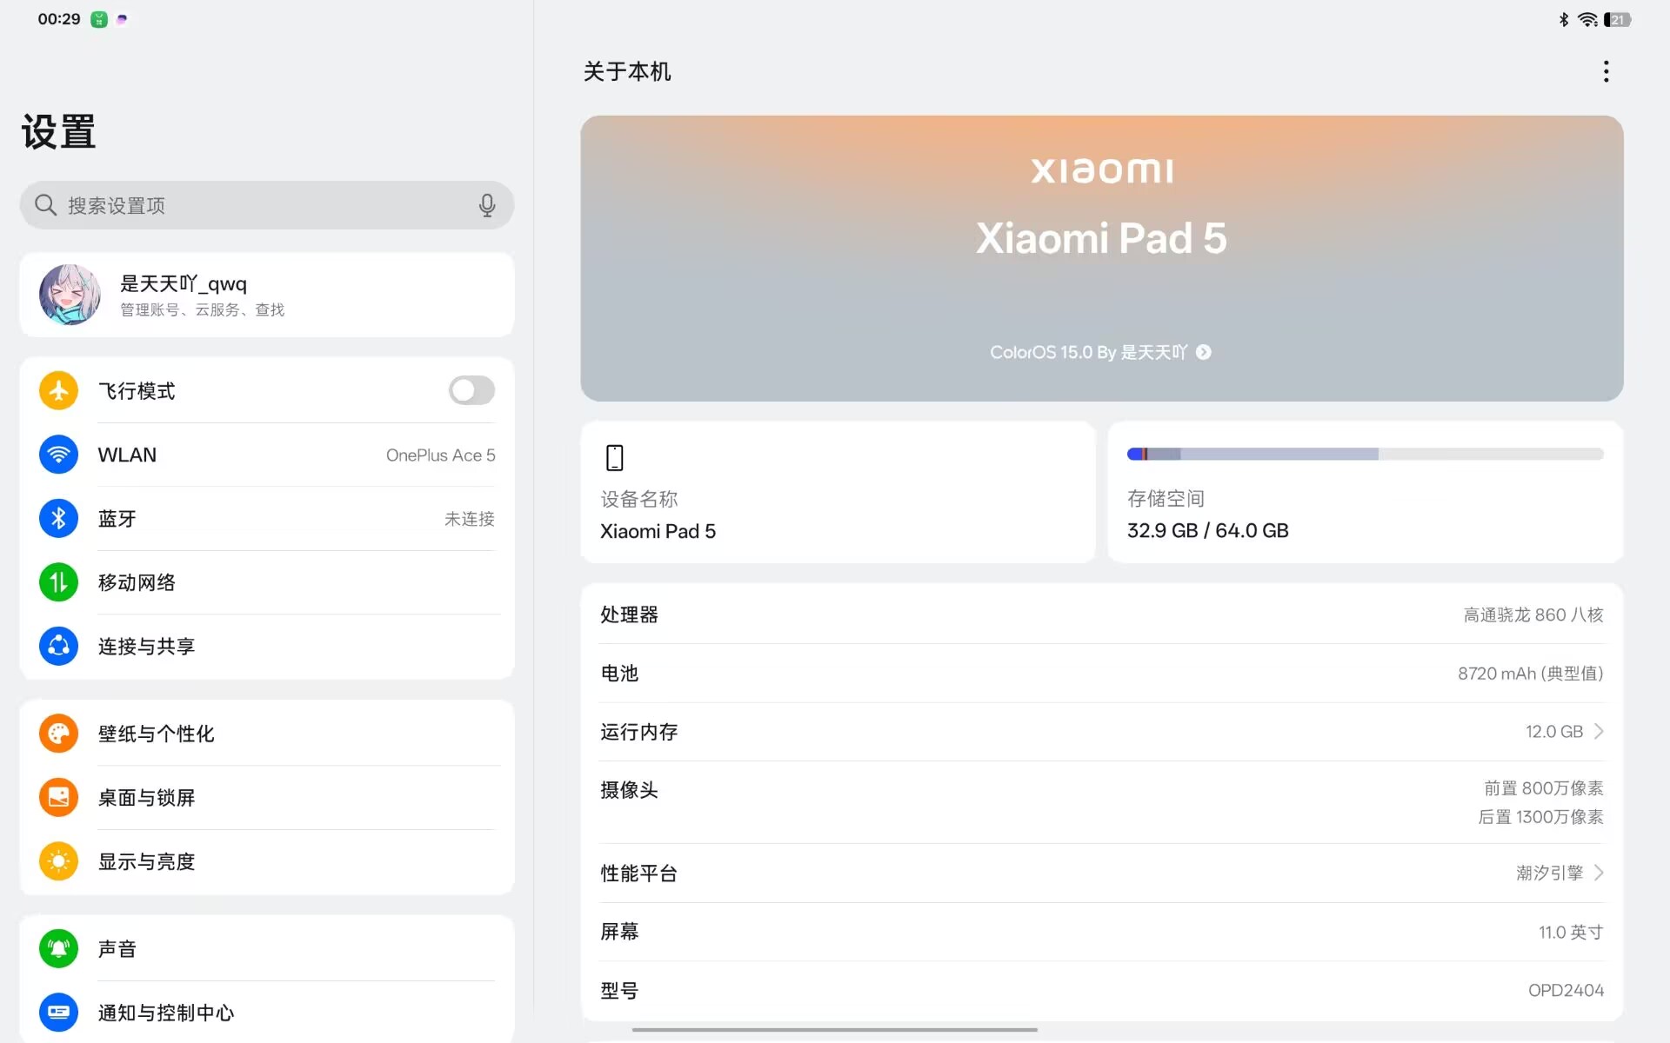Tap the 00:29 clock in status bar
Screen dimensions: 1670x1043
tap(59, 19)
